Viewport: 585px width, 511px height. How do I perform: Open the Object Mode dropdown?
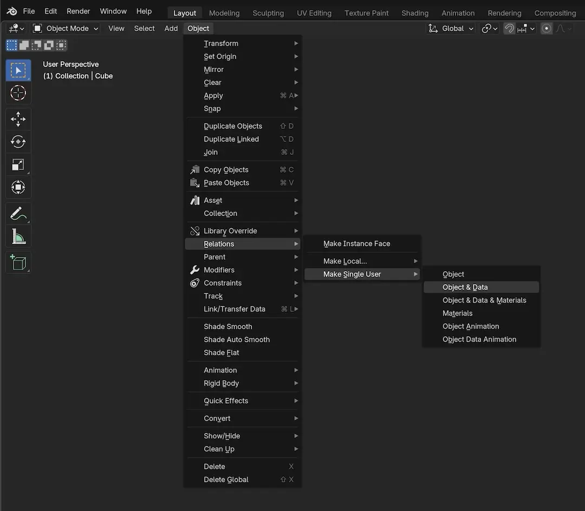point(66,29)
